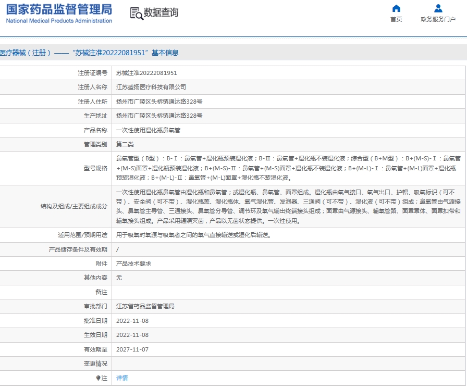
Task: Open the 政务服务门户 person icon
Action: [x=438, y=8]
